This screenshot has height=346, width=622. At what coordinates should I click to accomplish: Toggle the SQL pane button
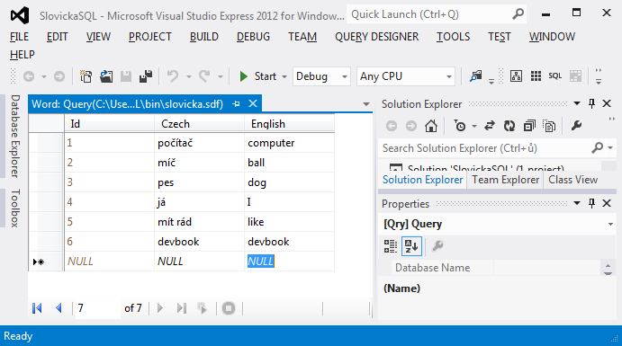click(555, 76)
